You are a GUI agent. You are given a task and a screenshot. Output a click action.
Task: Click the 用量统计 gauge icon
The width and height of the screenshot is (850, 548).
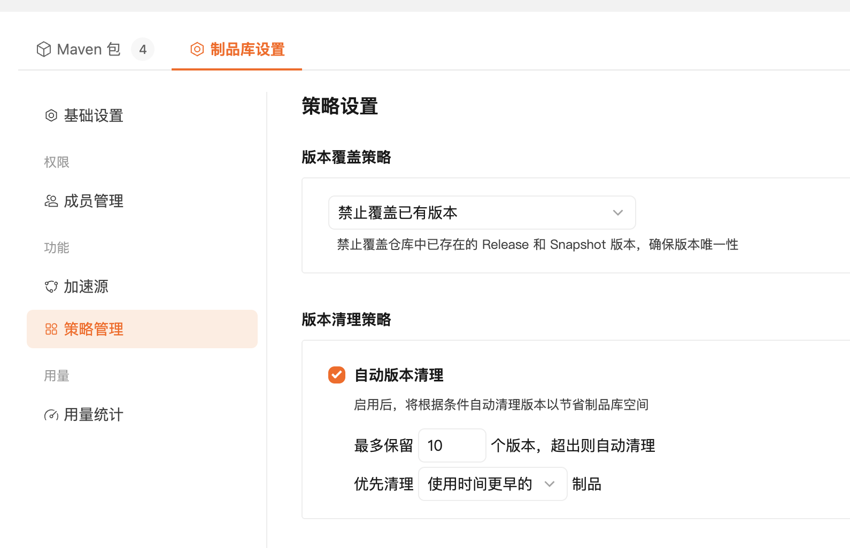51,414
